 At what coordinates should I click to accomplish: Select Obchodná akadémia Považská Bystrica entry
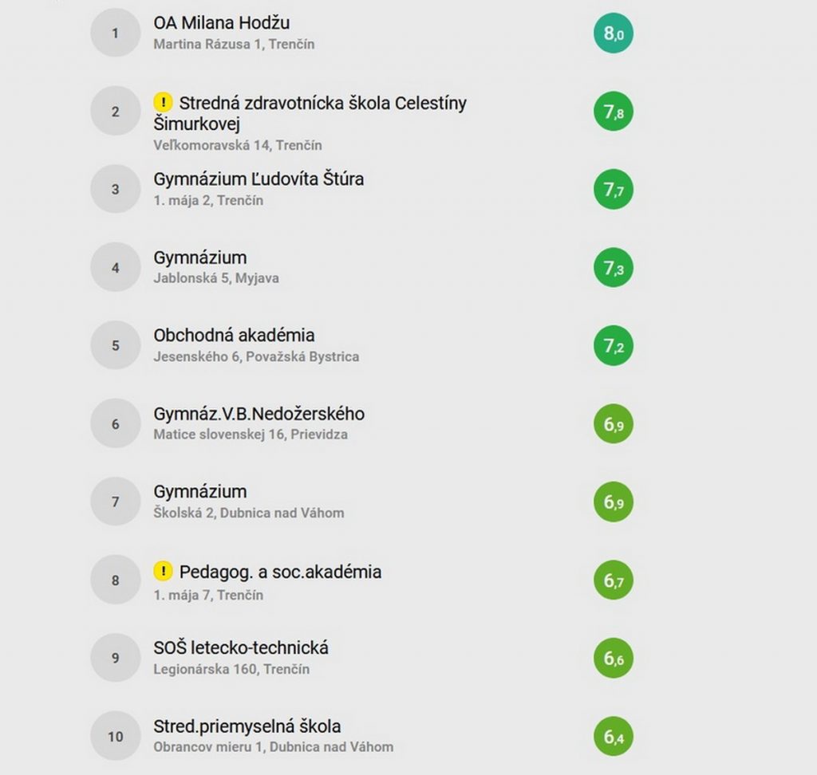[x=234, y=336]
